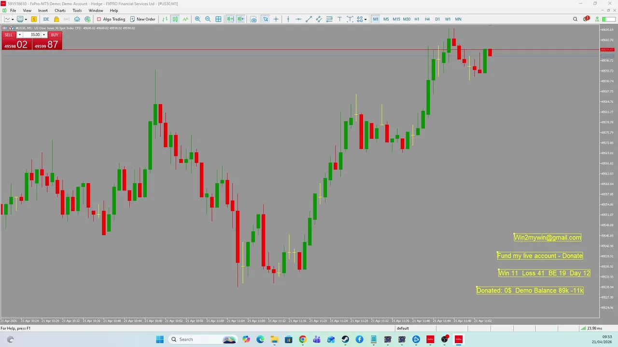Expand the new chart dropdown arrow

pos(13,19)
